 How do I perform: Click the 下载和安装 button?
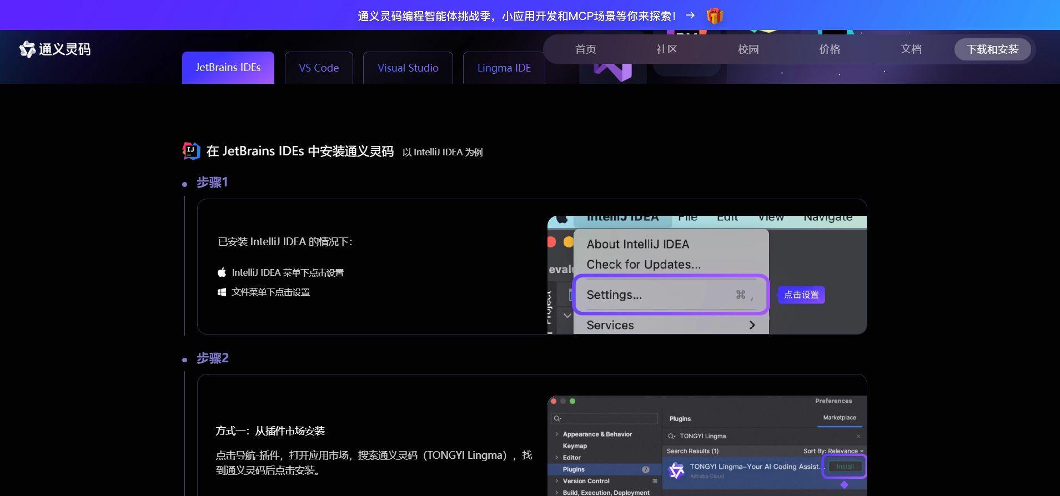993,49
